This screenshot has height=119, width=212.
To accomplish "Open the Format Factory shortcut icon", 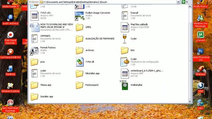I will pos(34,51).
